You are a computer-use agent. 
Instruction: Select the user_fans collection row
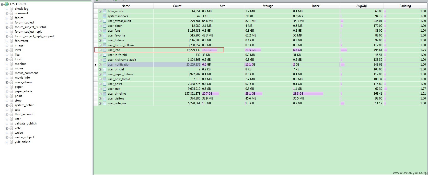coord(260,31)
